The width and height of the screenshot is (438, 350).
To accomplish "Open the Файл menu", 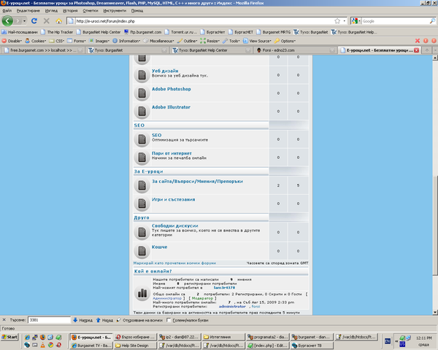I will 7,11.
